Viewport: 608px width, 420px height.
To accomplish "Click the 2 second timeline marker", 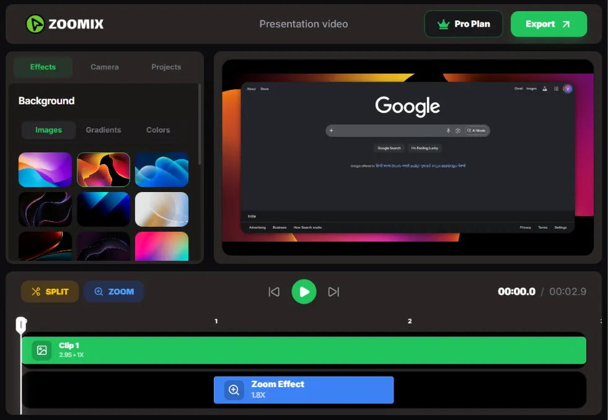I will pyautogui.click(x=410, y=322).
